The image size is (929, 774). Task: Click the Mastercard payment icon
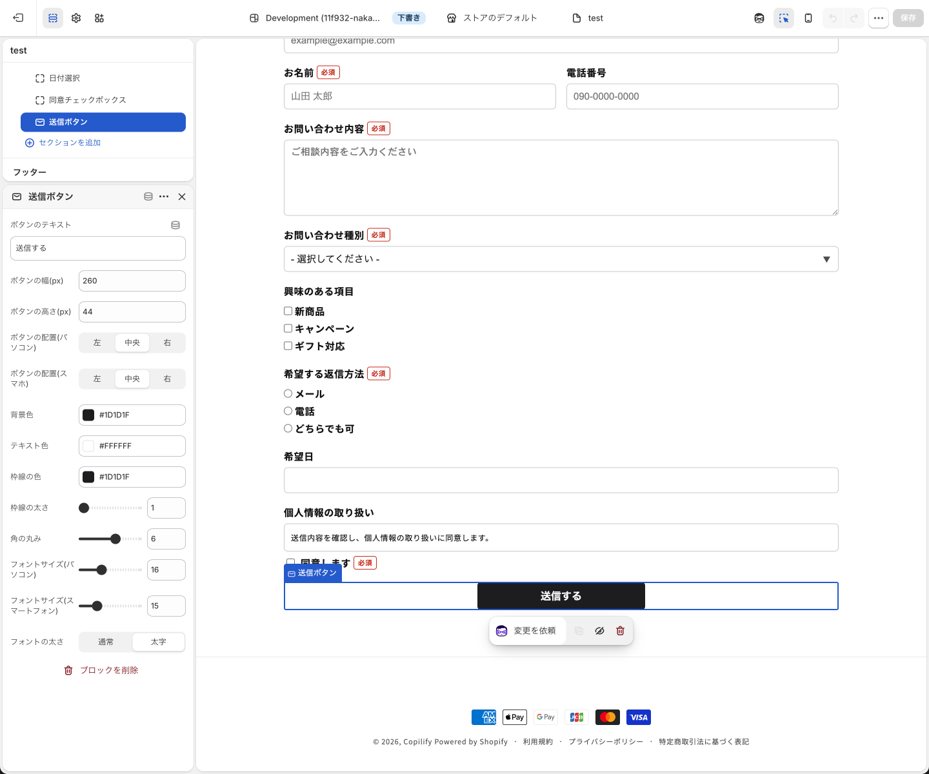(608, 717)
